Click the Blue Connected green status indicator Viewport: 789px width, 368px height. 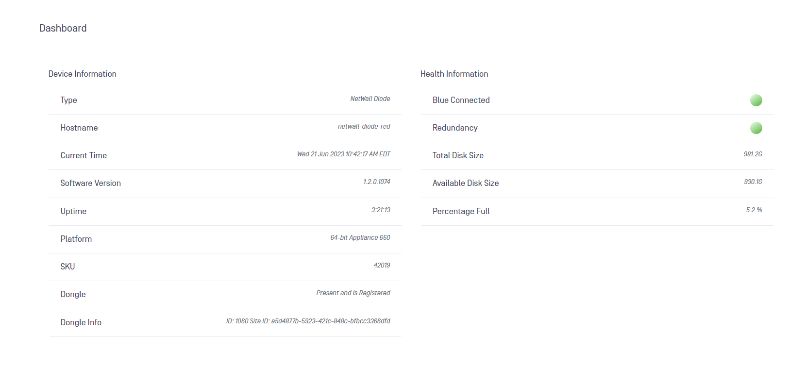click(756, 100)
